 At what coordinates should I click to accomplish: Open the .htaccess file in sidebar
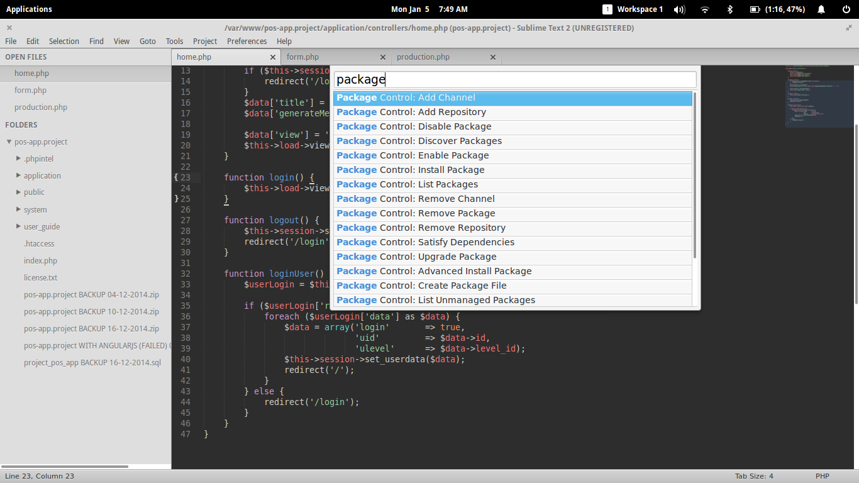coord(39,244)
